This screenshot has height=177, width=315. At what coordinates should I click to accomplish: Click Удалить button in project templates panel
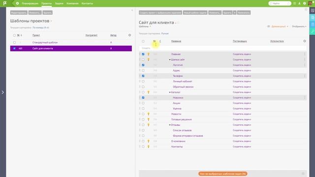click(47, 13)
